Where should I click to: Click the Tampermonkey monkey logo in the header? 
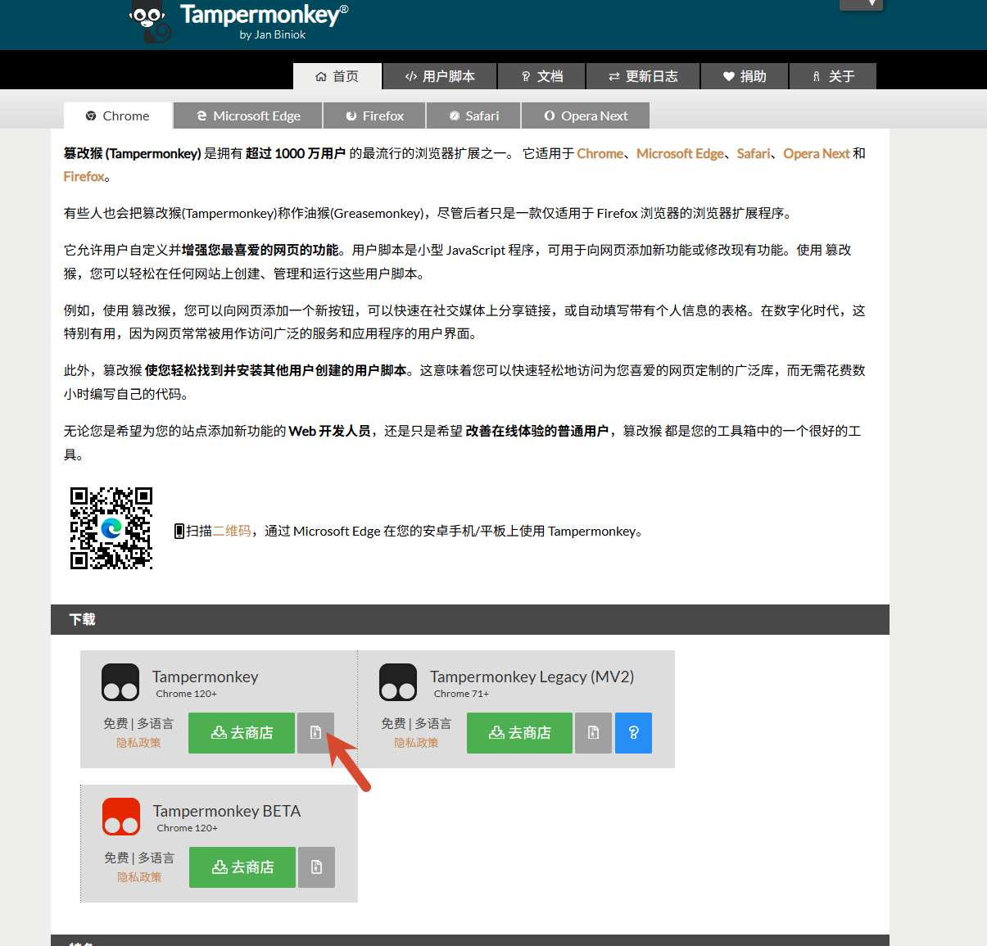(x=152, y=21)
